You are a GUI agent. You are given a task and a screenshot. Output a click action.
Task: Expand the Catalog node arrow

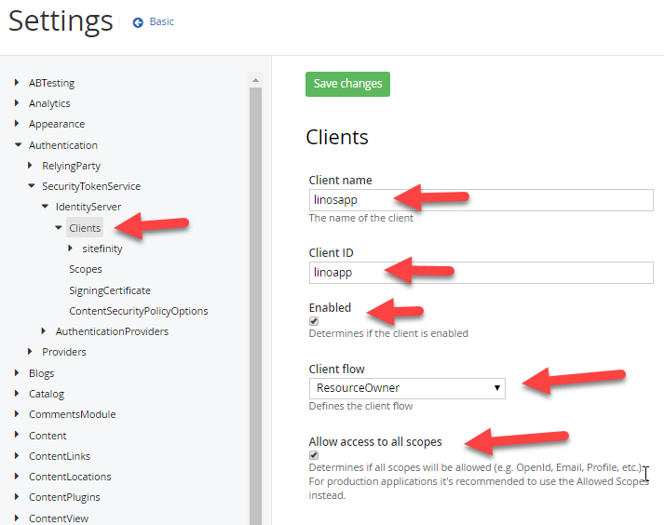pos(17,393)
